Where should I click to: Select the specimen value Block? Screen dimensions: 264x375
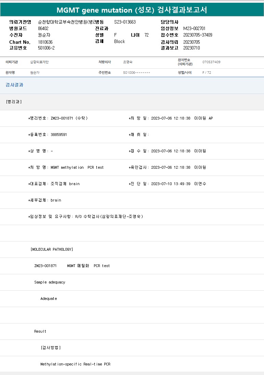coord(119,42)
